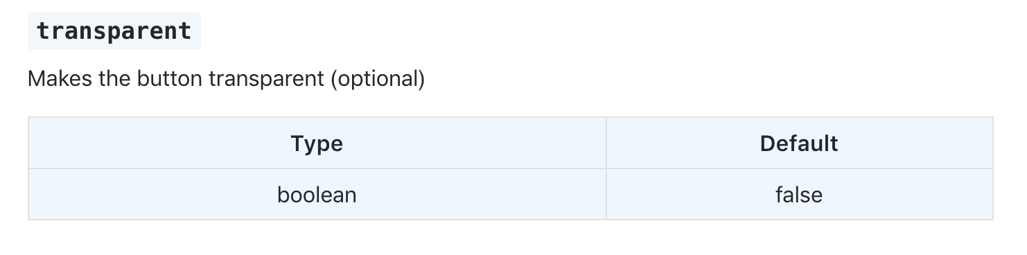Click the word (optional) in description
The width and height of the screenshot is (1027, 255).
pyautogui.click(x=377, y=80)
